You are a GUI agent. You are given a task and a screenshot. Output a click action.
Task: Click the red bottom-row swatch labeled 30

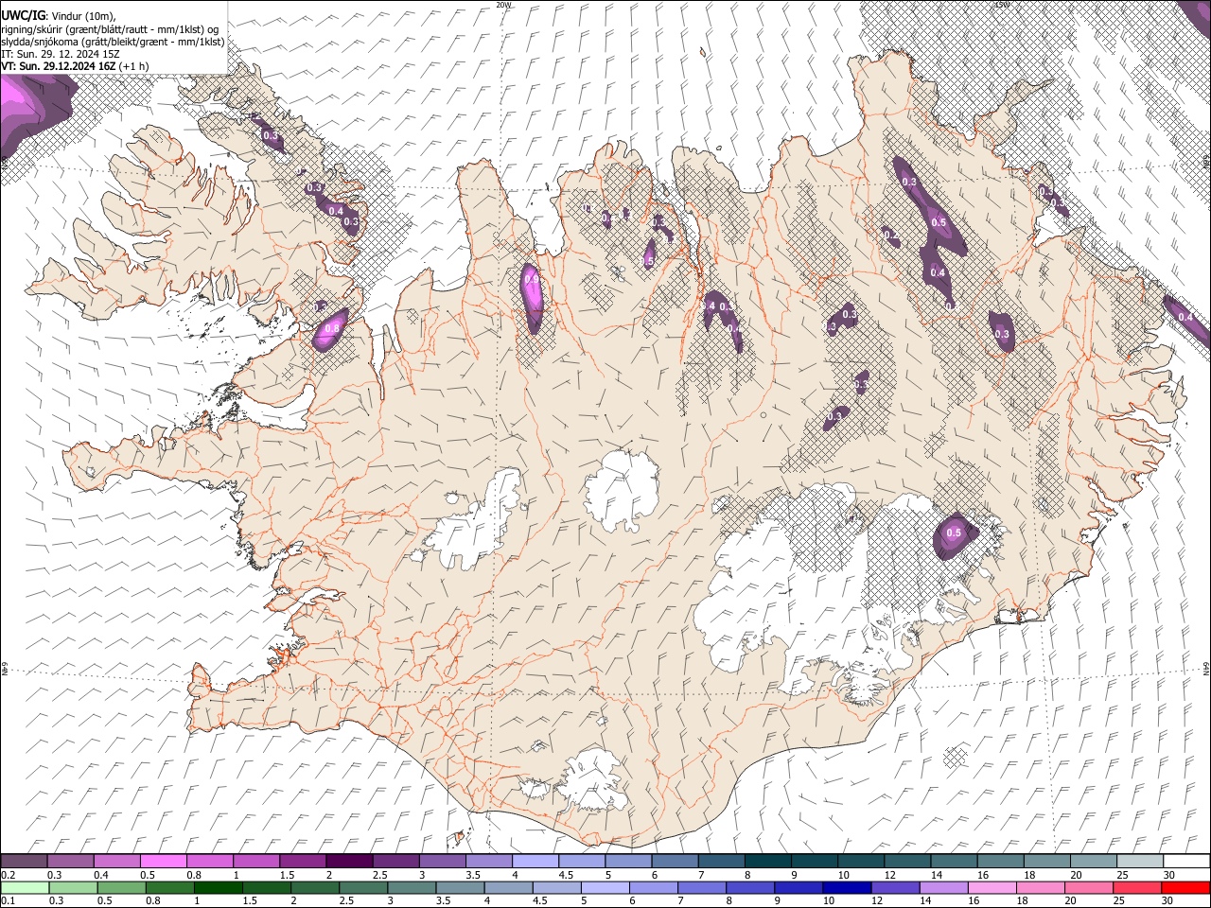pyautogui.click(x=1186, y=887)
